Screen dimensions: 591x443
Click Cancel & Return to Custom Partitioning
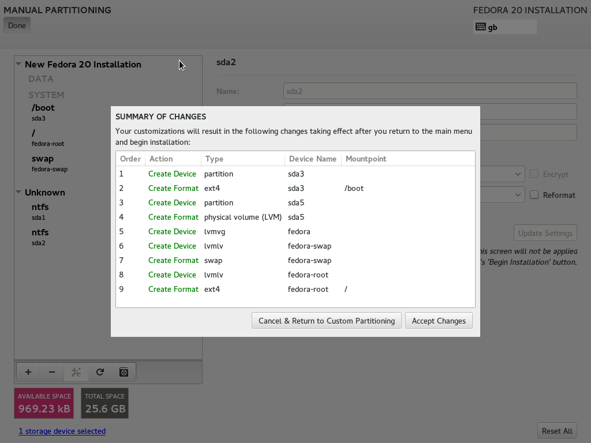coord(327,321)
